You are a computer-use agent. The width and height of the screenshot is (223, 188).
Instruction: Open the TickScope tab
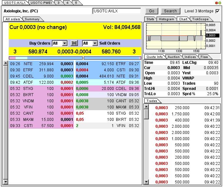click(200, 19)
